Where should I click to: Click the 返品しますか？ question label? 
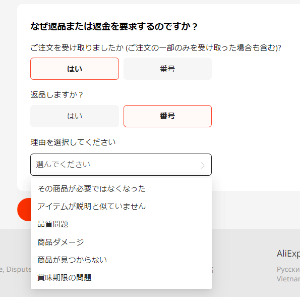tap(57, 95)
